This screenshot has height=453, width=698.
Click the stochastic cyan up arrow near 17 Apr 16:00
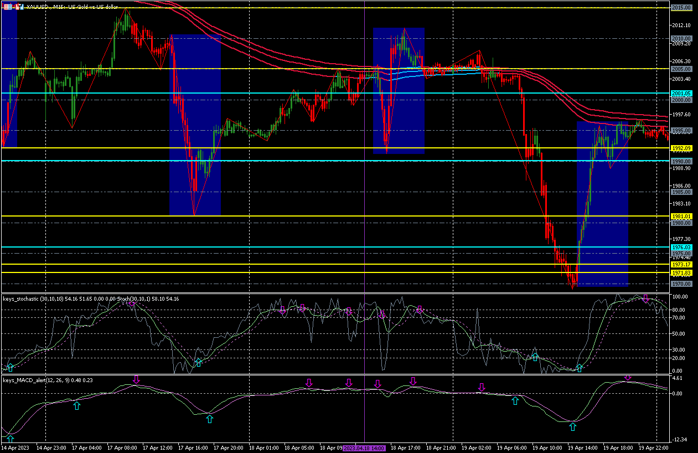[x=199, y=362]
